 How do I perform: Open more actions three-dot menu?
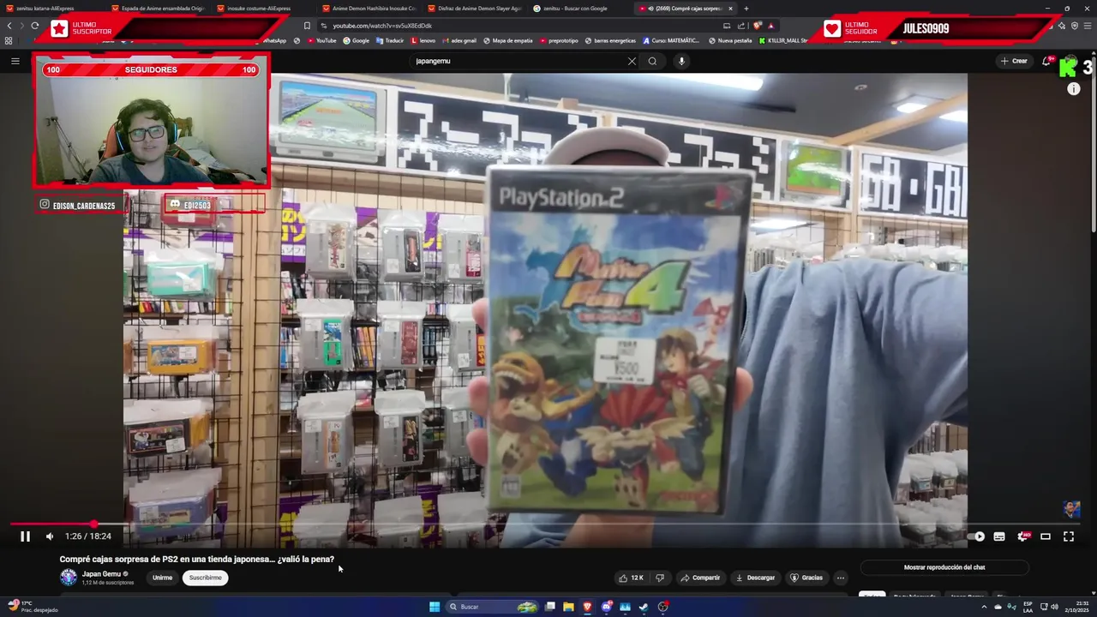[841, 578]
